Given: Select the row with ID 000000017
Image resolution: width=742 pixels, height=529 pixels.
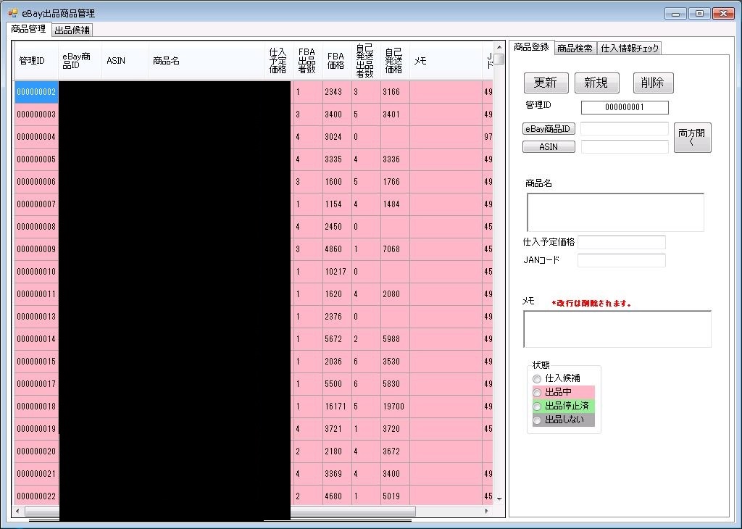Looking at the screenshot, I should pos(254,384).
